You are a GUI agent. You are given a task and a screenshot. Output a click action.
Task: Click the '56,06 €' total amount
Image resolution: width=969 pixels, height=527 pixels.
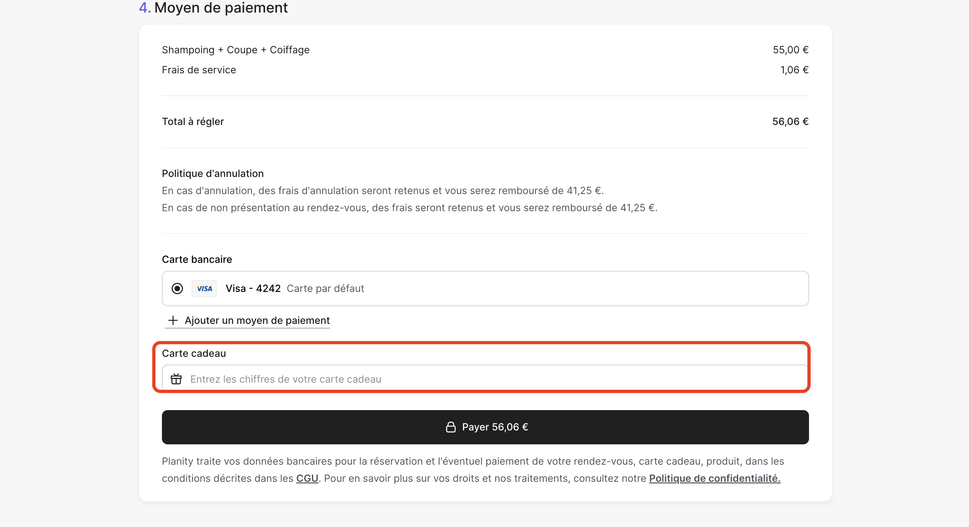790,121
